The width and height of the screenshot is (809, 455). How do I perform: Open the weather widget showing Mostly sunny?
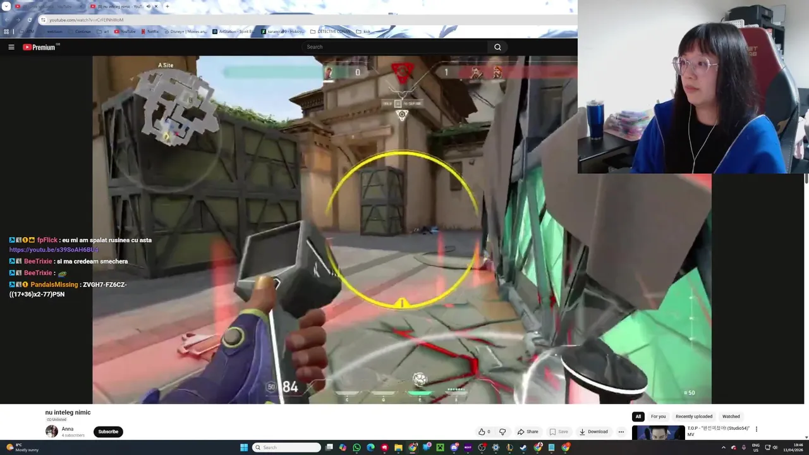coord(22,447)
